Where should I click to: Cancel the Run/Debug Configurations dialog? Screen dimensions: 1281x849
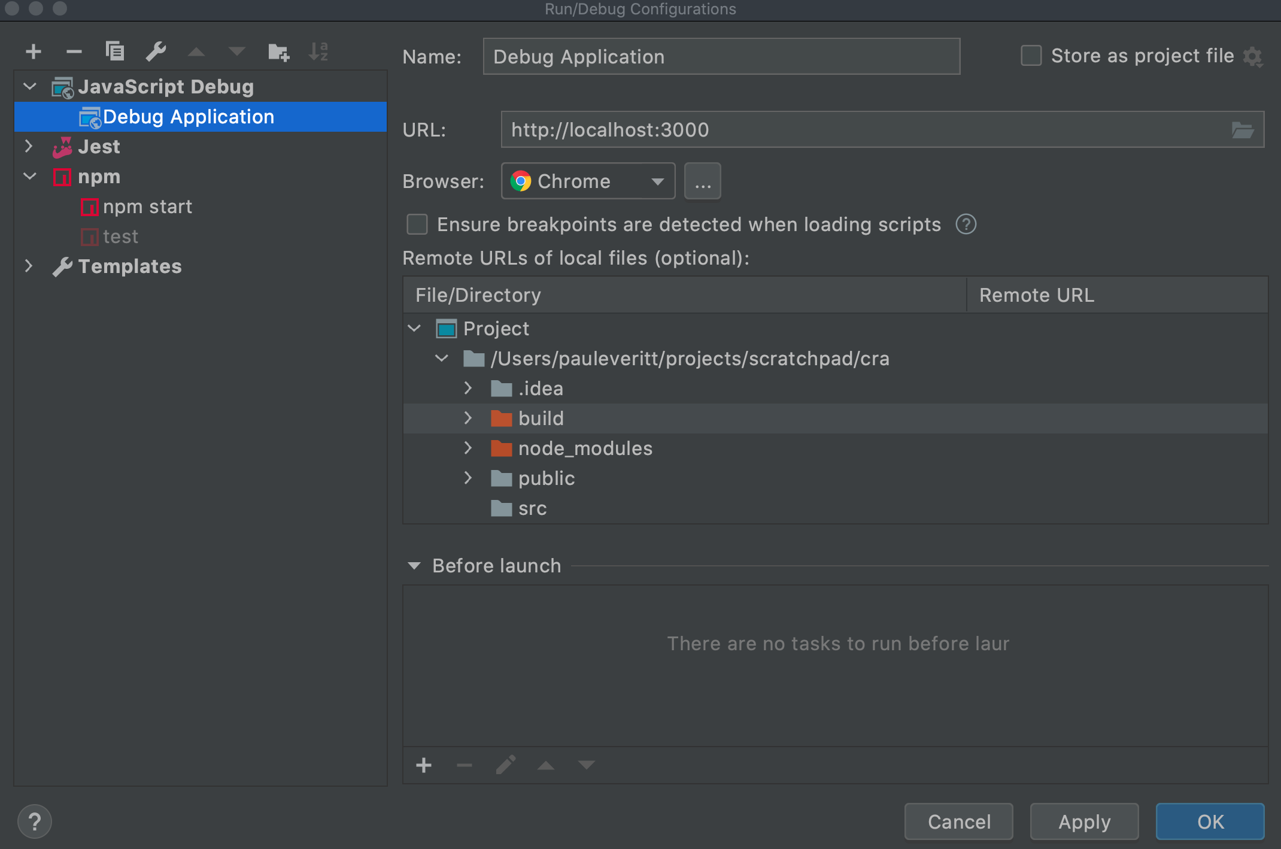click(958, 821)
